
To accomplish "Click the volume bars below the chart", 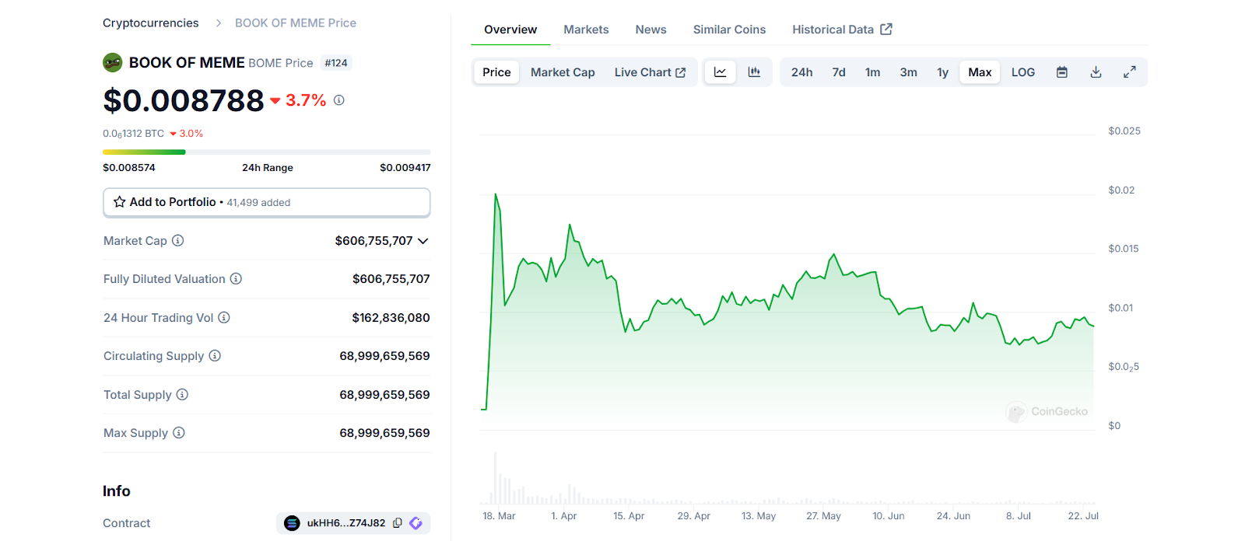I will [x=787, y=478].
